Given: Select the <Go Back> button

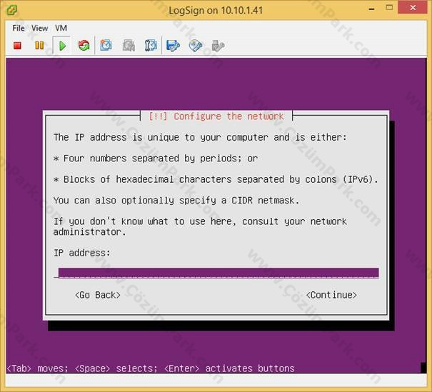Looking at the screenshot, I should click(x=98, y=295).
